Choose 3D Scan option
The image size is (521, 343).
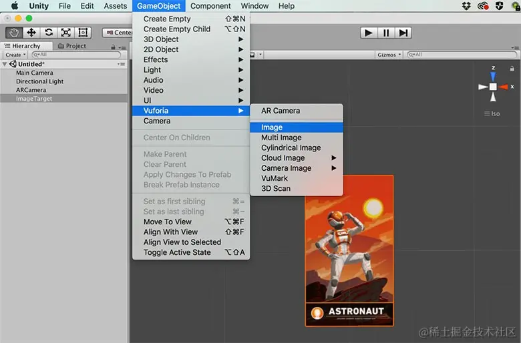(x=297, y=188)
